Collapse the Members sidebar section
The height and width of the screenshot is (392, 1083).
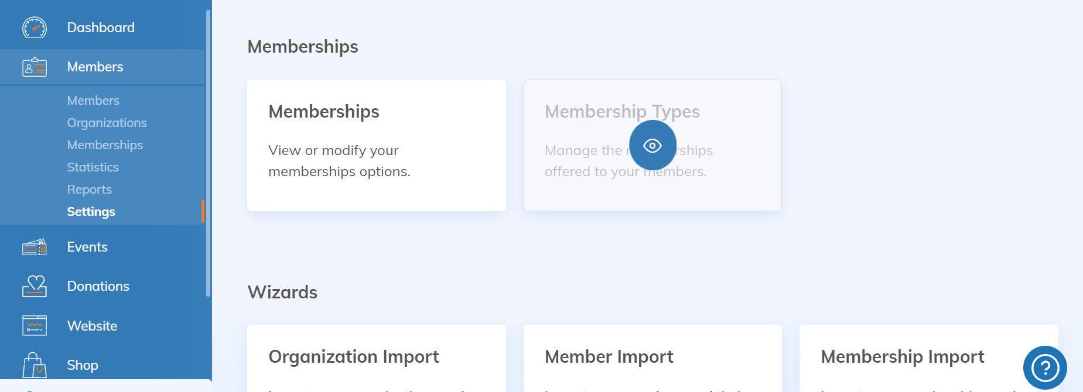click(95, 67)
